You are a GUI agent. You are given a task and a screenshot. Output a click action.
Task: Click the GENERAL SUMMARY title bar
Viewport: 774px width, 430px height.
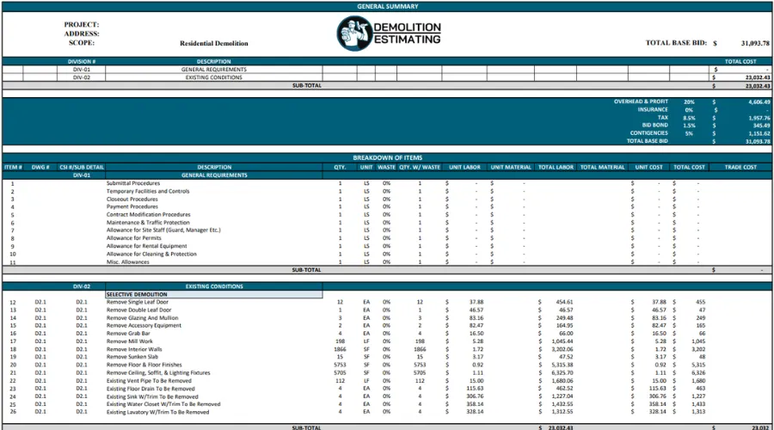point(388,6)
